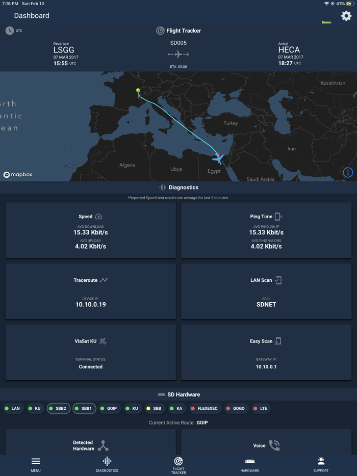Click the airplane route icon under SD005
Screen dimensions: 357x476
178,55
